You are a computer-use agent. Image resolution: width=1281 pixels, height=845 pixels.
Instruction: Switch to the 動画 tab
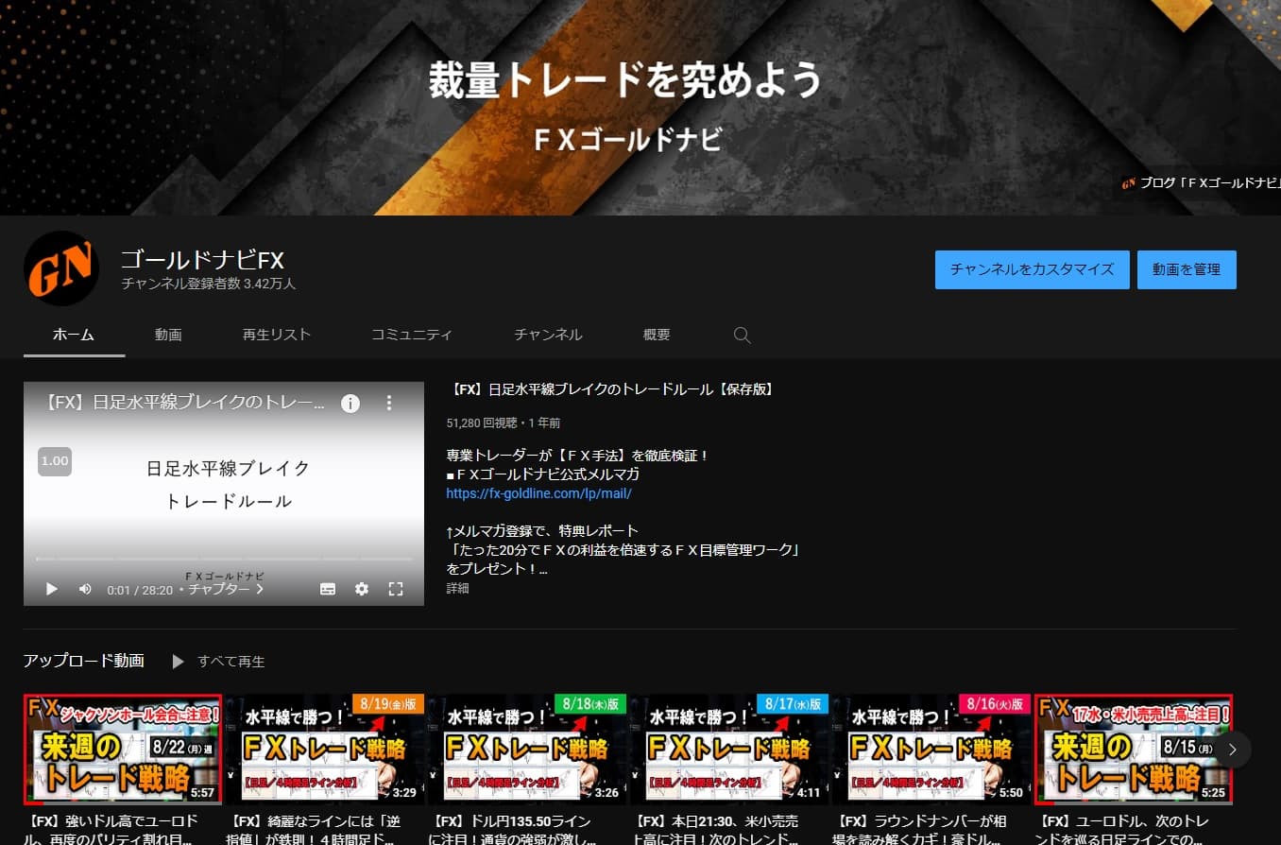[x=168, y=335]
